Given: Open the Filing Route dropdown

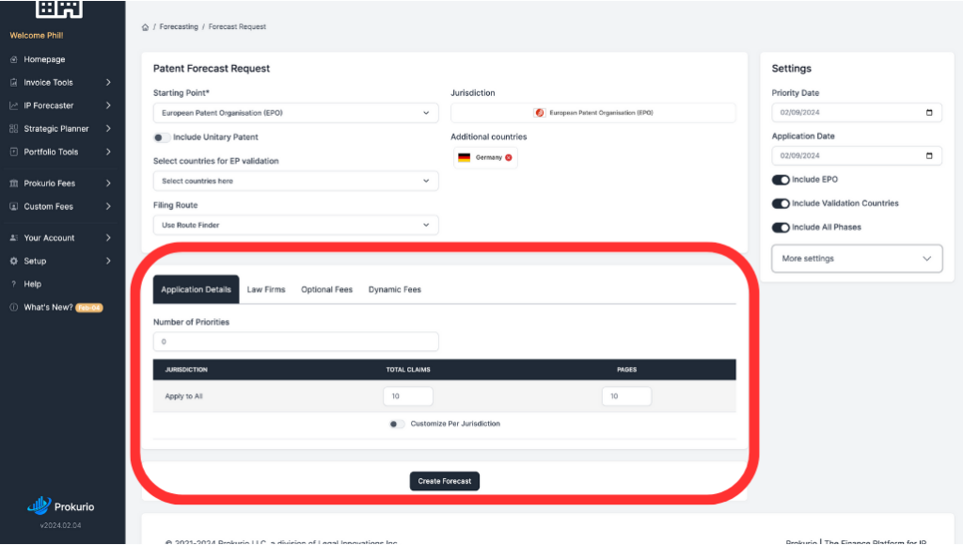Looking at the screenshot, I should coord(295,225).
